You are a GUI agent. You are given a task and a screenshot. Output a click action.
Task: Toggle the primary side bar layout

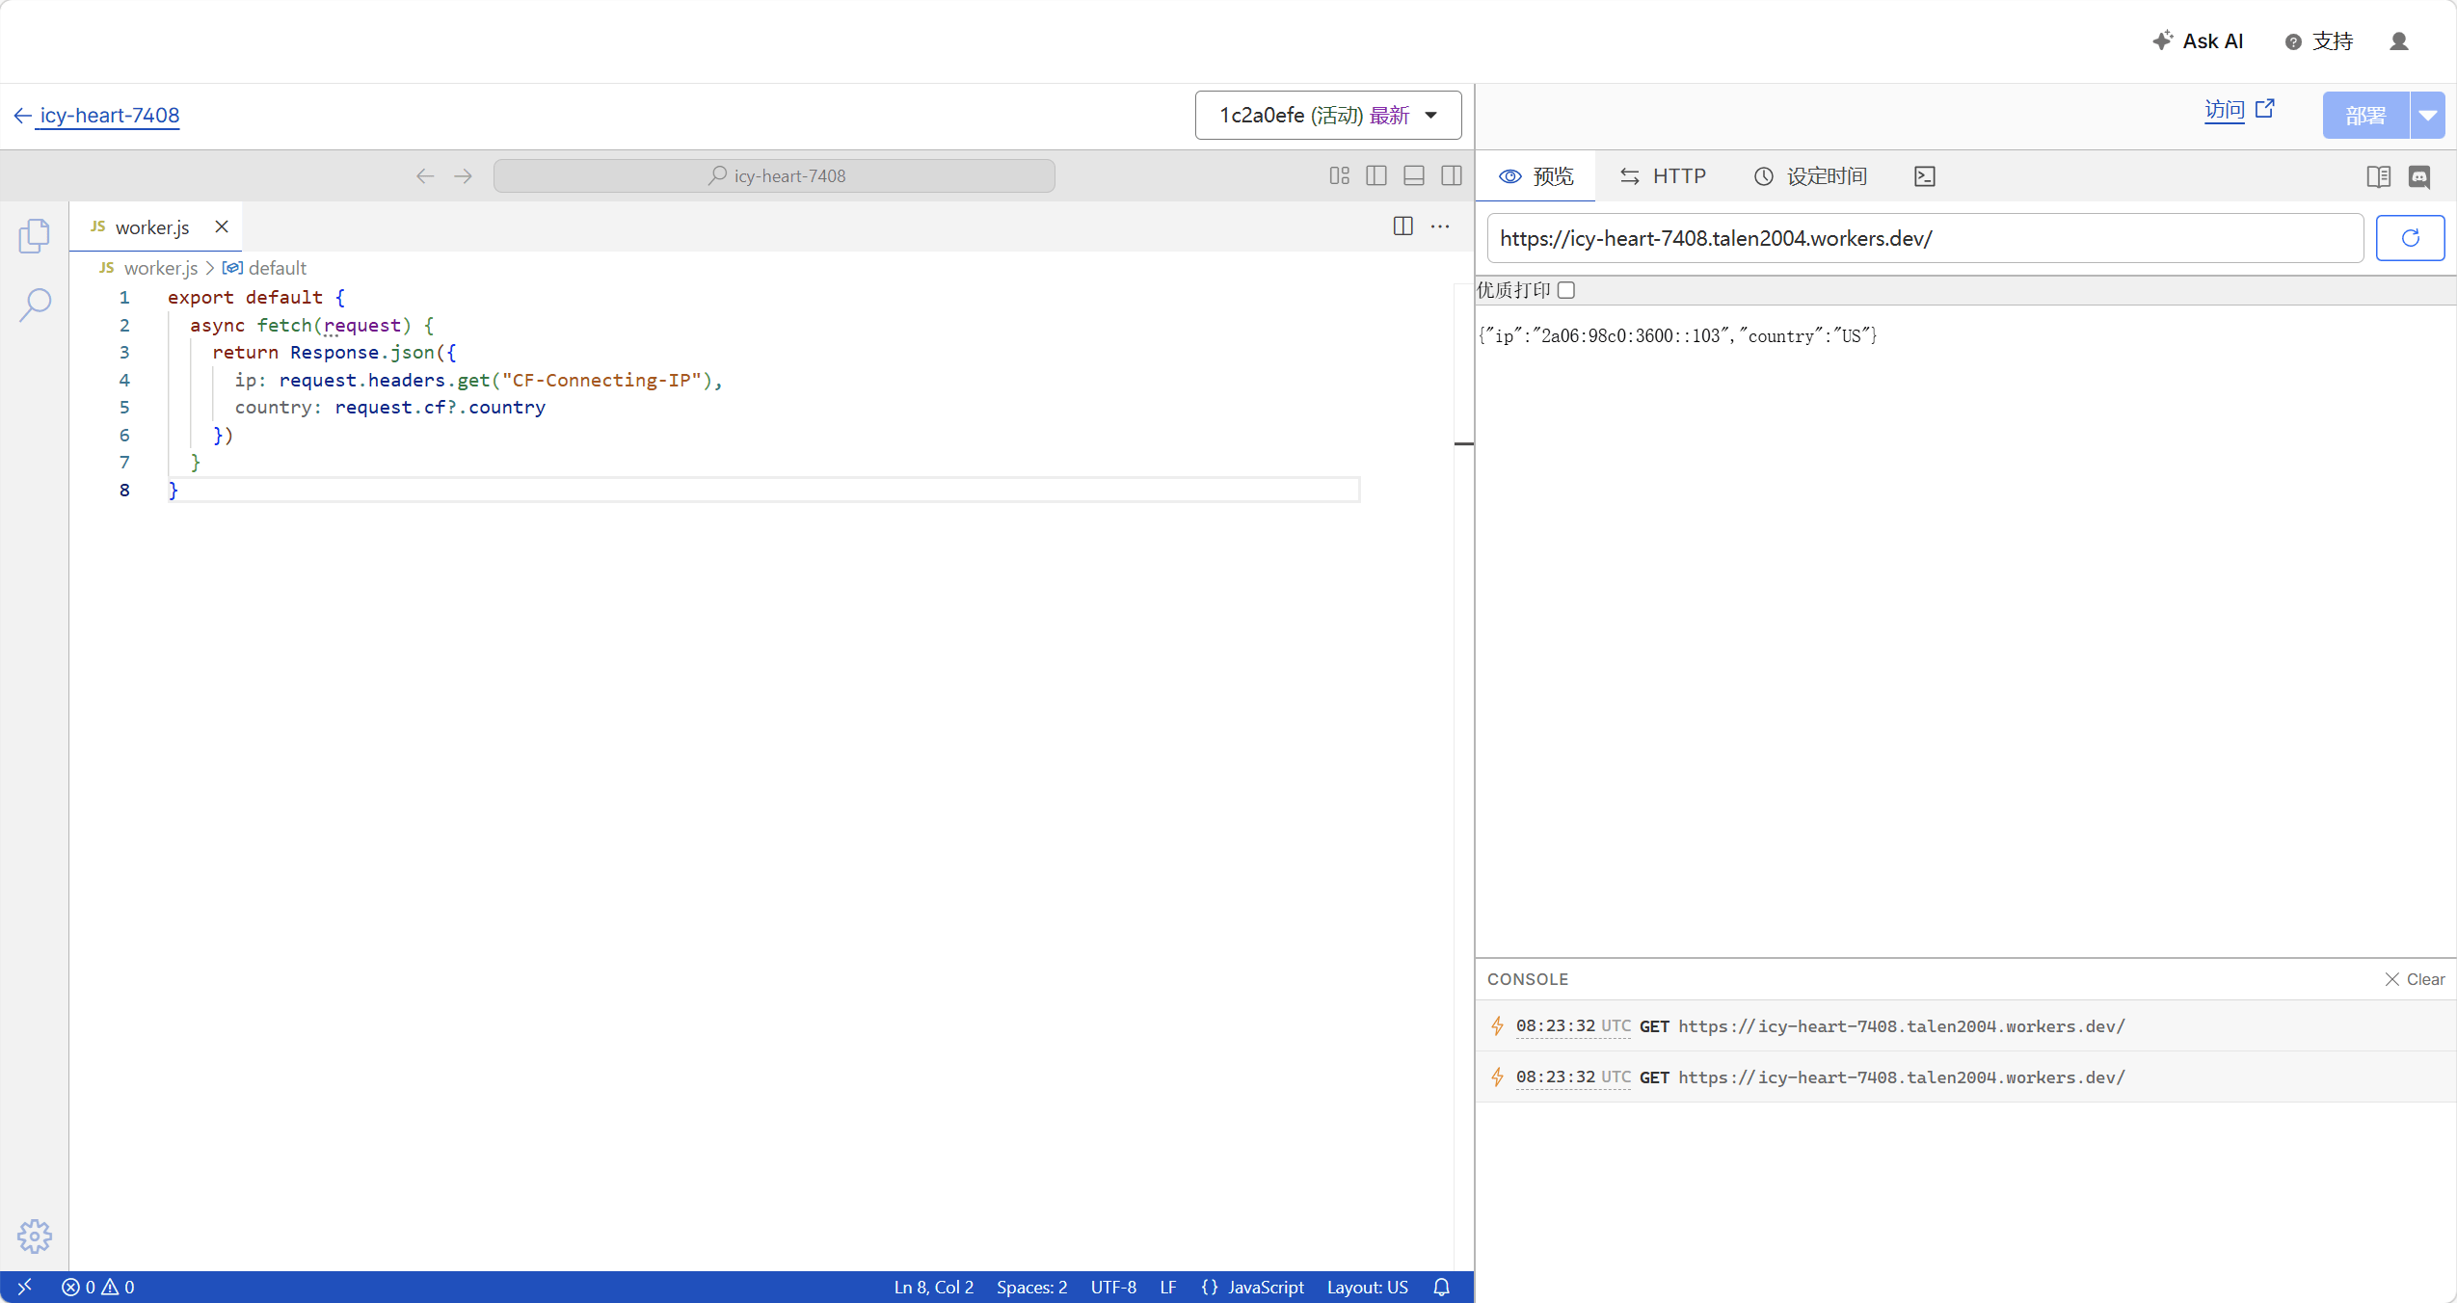[x=1376, y=175]
